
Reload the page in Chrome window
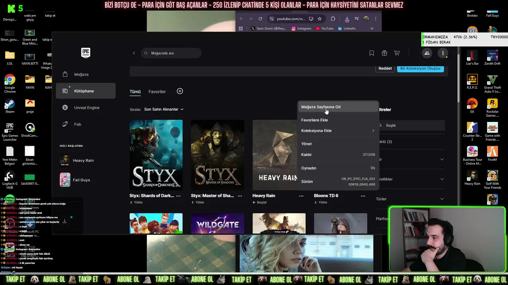[x=260, y=19]
